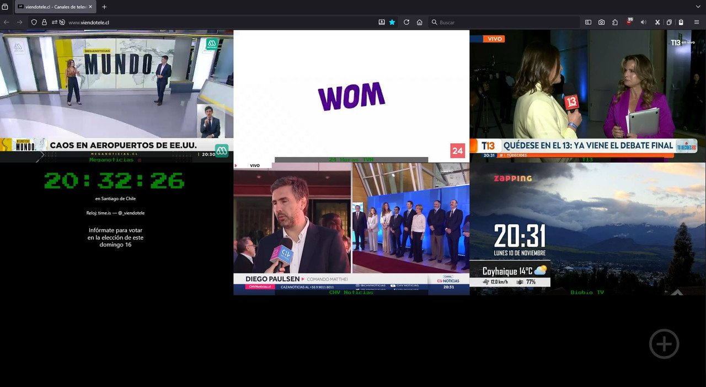
Task: Open the extensions puzzle icon
Action: (x=615, y=22)
